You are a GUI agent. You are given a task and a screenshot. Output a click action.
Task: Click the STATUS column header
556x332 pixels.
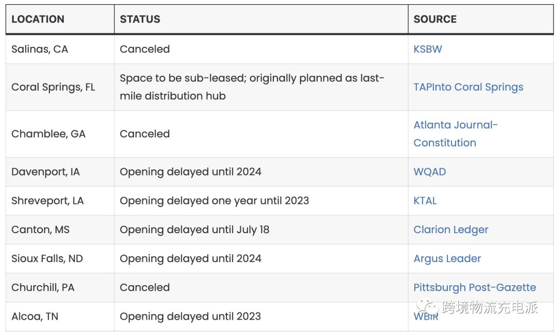(x=140, y=20)
